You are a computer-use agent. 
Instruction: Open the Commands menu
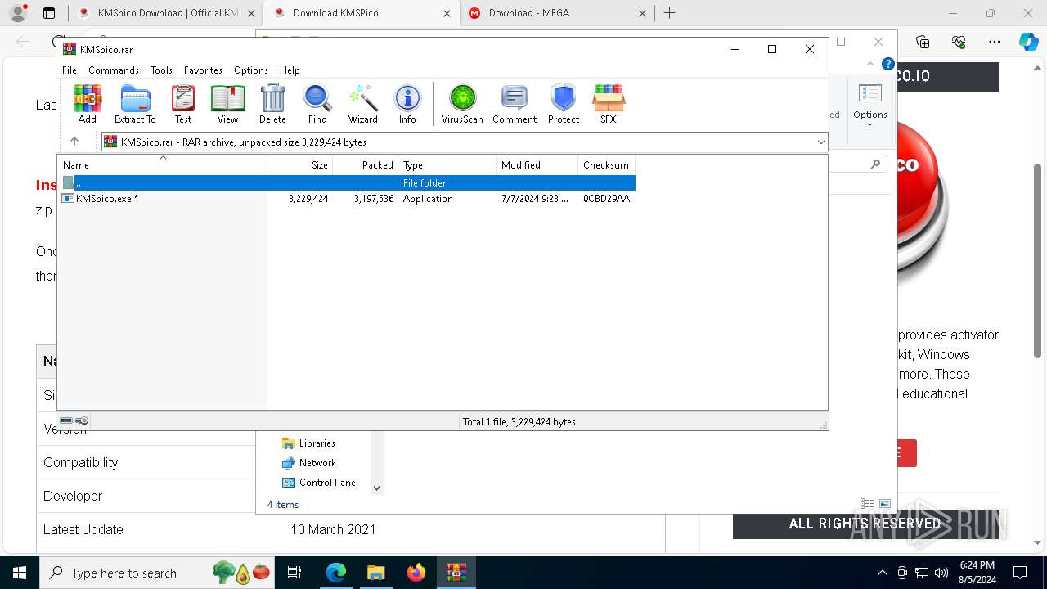point(114,70)
